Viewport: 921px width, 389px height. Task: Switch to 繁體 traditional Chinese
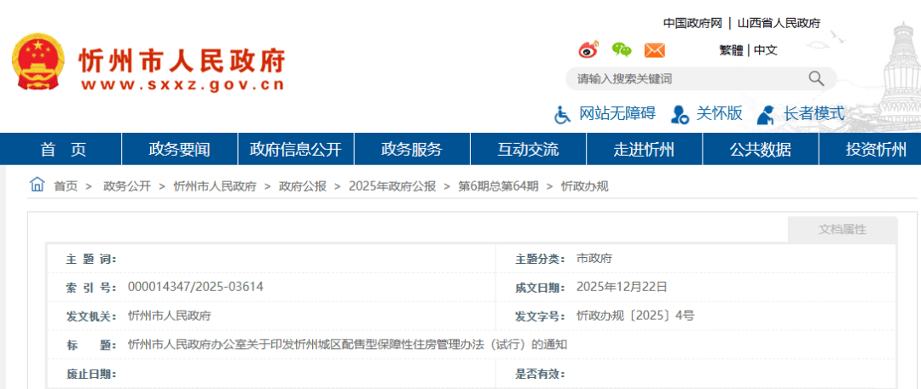[731, 50]
